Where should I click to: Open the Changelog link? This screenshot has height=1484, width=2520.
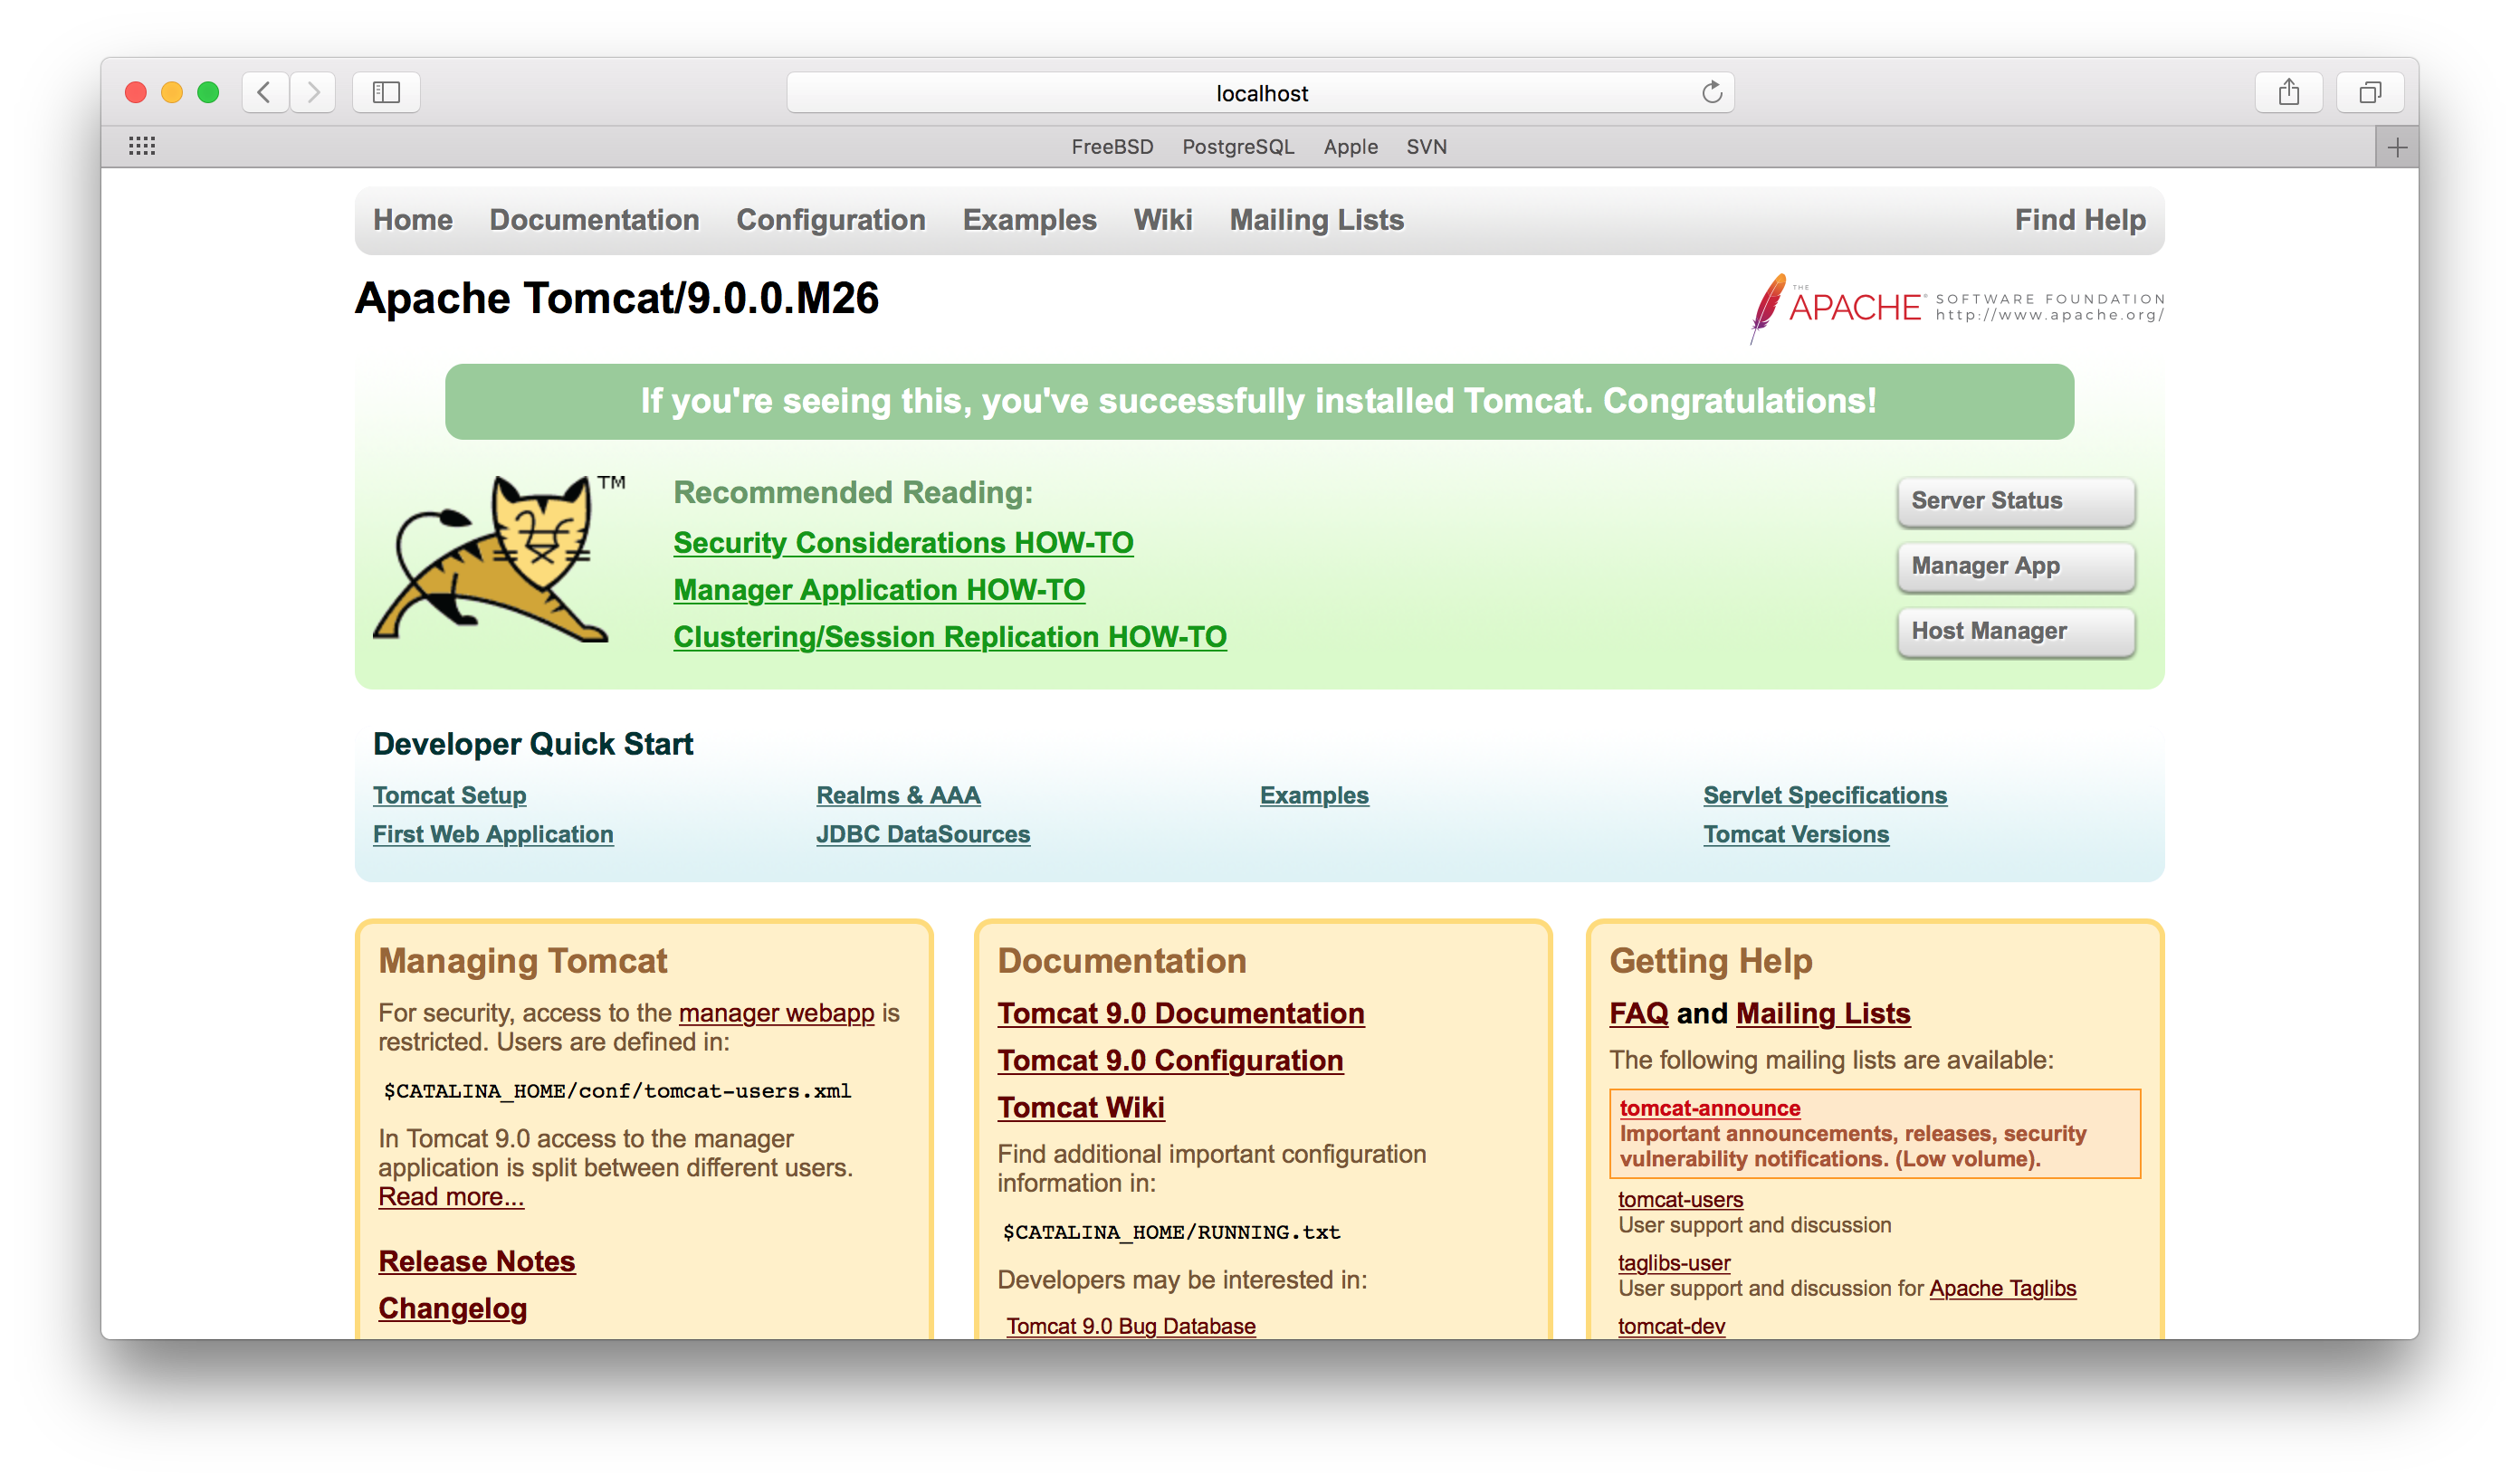(452, 1309)
